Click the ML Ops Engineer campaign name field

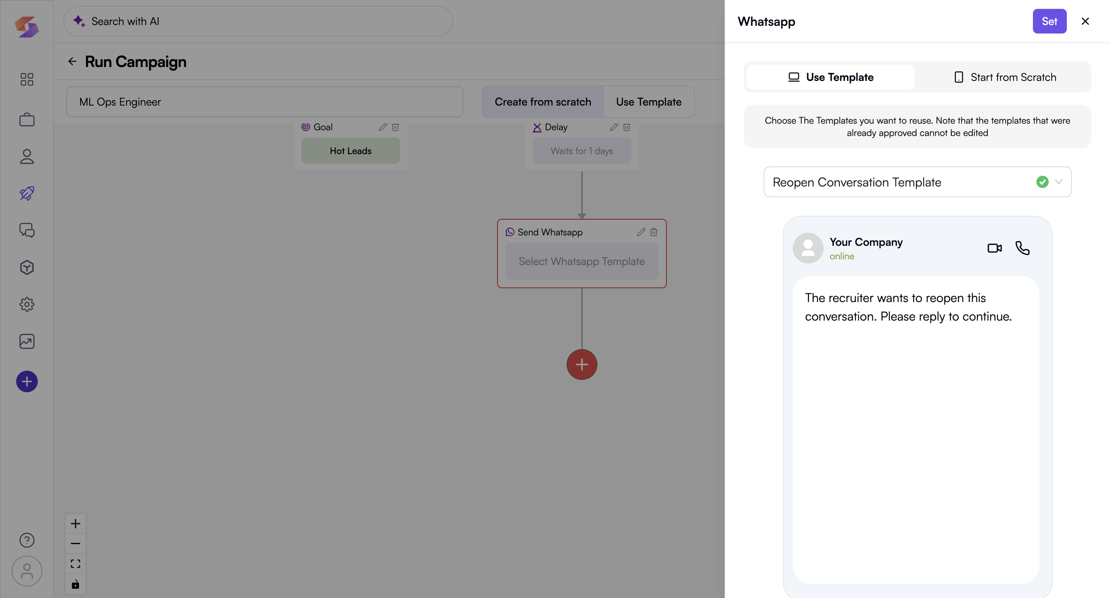click(x=264, y=102)
